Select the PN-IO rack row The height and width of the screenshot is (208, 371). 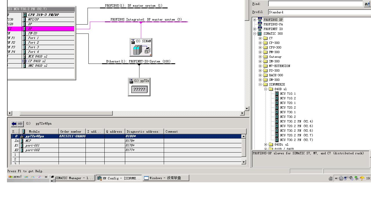click(41, 33)
